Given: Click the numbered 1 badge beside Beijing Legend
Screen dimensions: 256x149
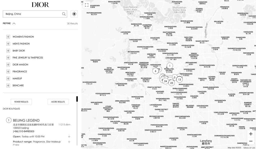Looking at the screenshot, I should pos(9,120).
